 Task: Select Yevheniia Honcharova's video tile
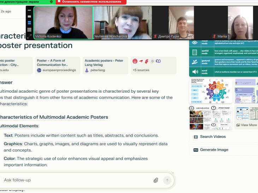coord(123,23)
